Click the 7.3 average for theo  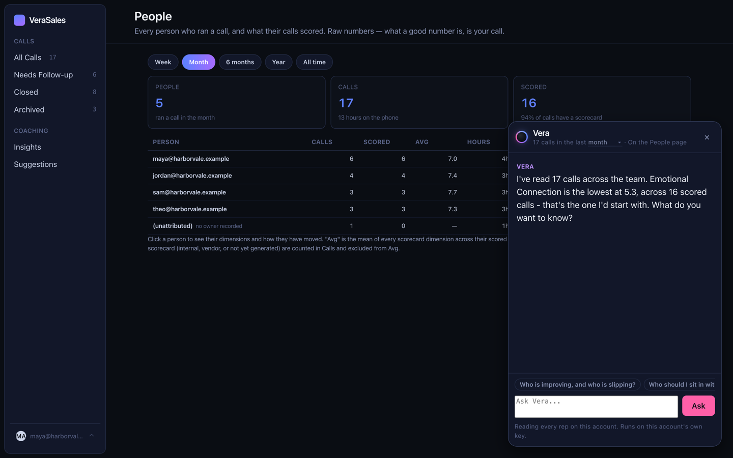tap(452, 209)
